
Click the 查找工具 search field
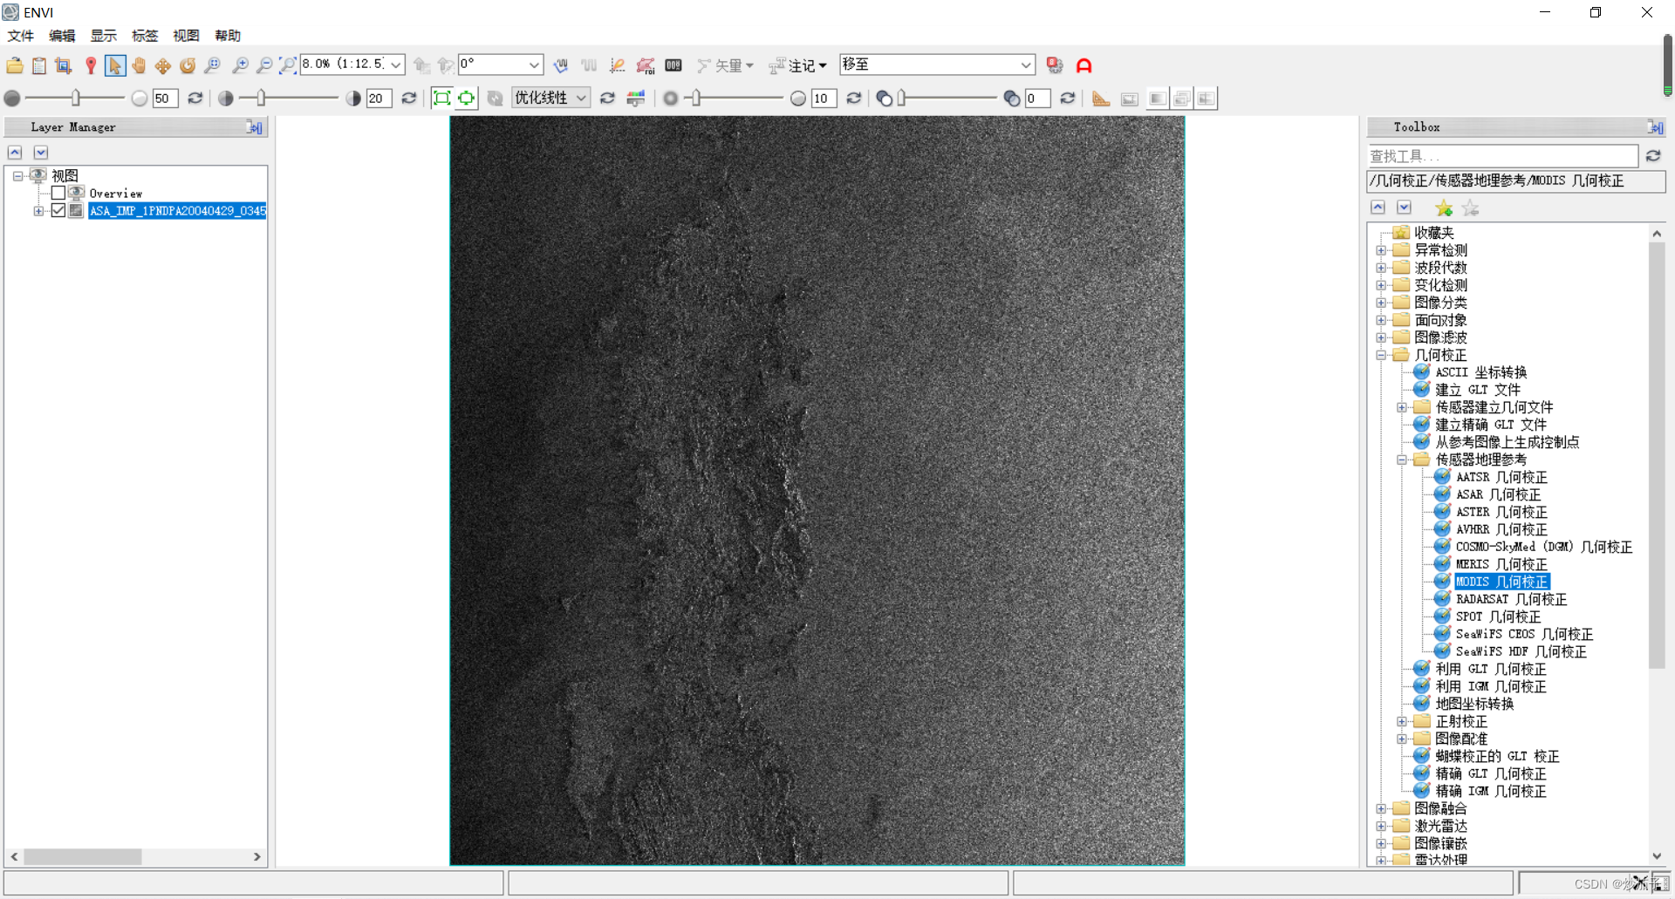(1502, 156)
